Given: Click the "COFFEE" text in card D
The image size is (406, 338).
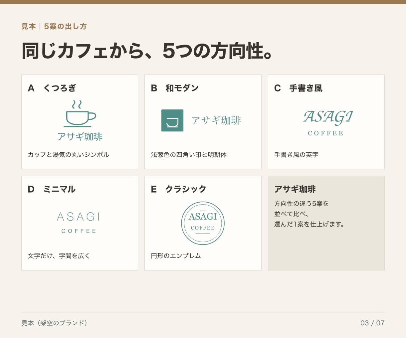Looking at the screenshot, I should point(79,231).
